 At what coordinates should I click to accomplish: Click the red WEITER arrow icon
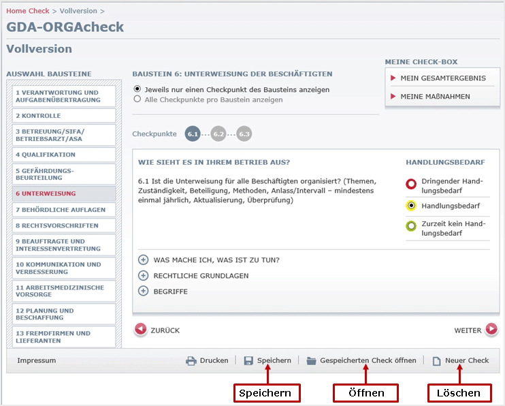pos(491,329)
